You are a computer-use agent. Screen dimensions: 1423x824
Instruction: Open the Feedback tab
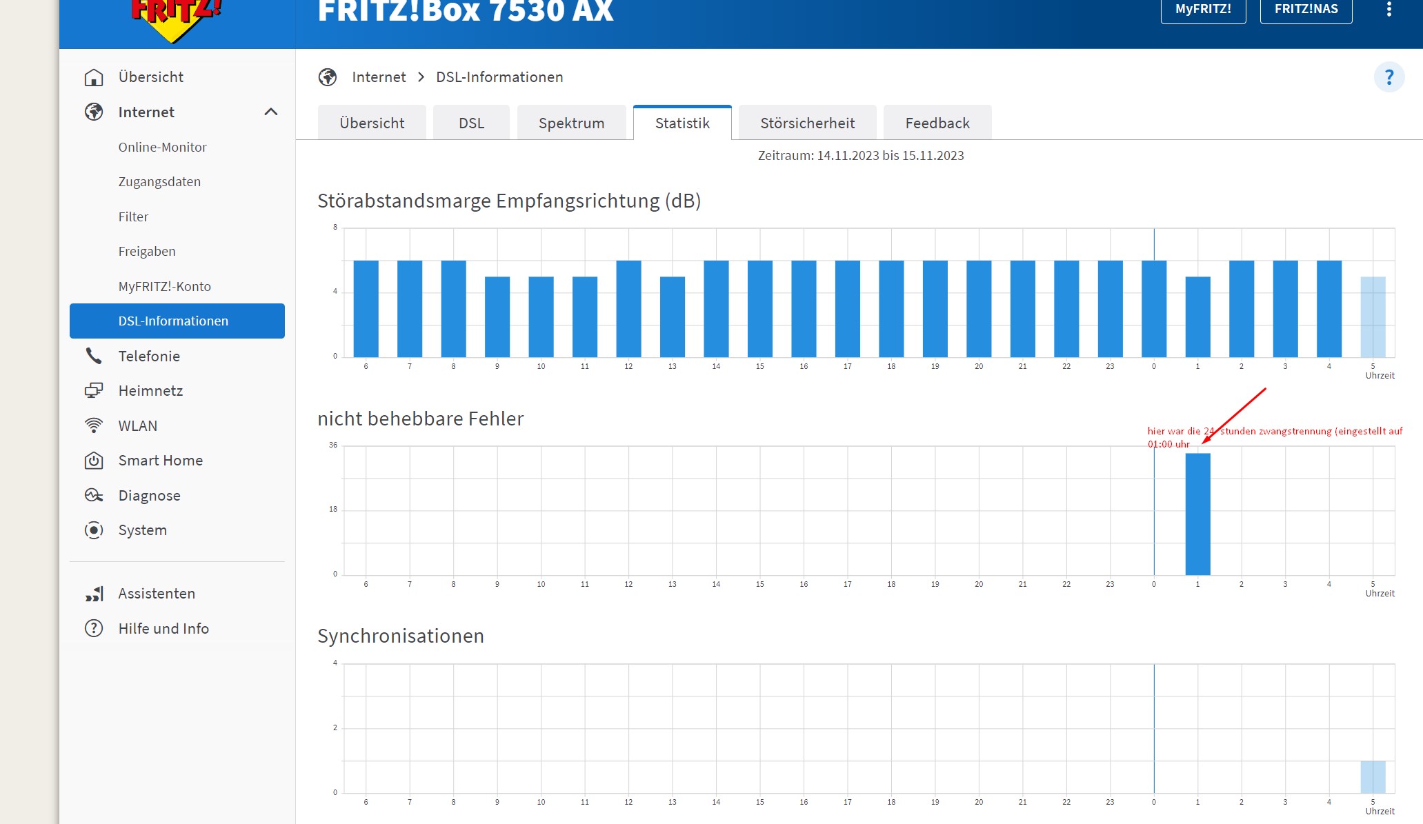937,123
